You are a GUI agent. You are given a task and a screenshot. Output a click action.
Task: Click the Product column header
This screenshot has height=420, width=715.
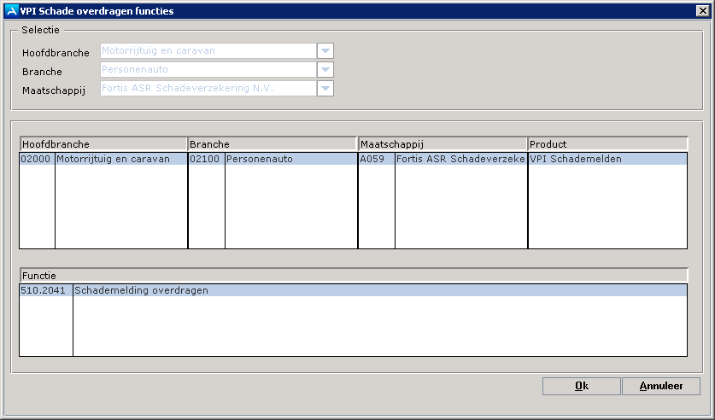pos(607,144)
